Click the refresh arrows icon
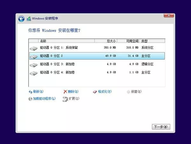191x144 pixels. (31, 92)
